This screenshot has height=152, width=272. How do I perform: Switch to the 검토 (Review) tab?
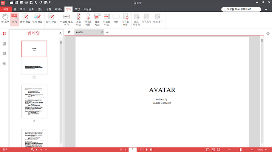(x=31, y=9)
